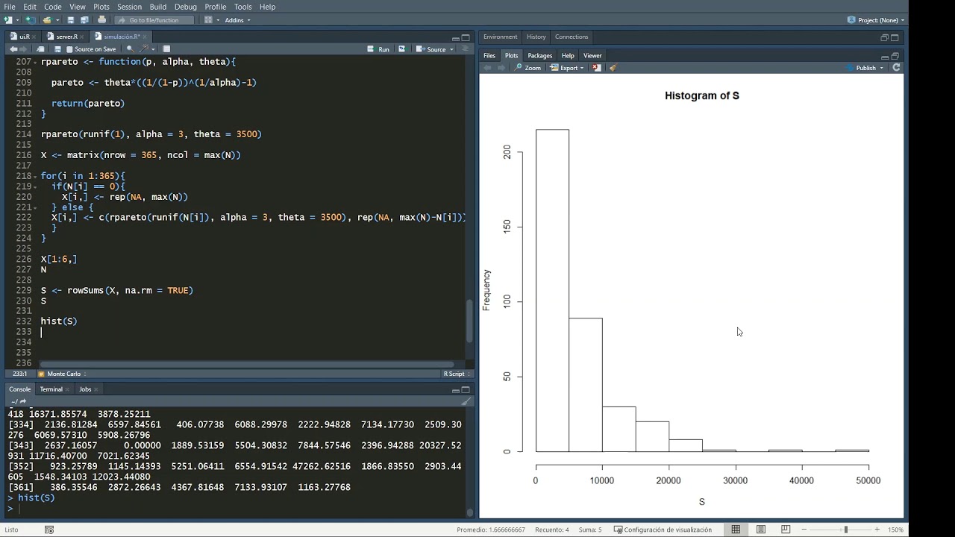
Task: Click the broom to clear all plots
Action: click(613, 68)
